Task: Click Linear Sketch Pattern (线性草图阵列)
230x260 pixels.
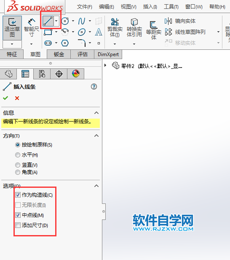Action: (185, 32)
